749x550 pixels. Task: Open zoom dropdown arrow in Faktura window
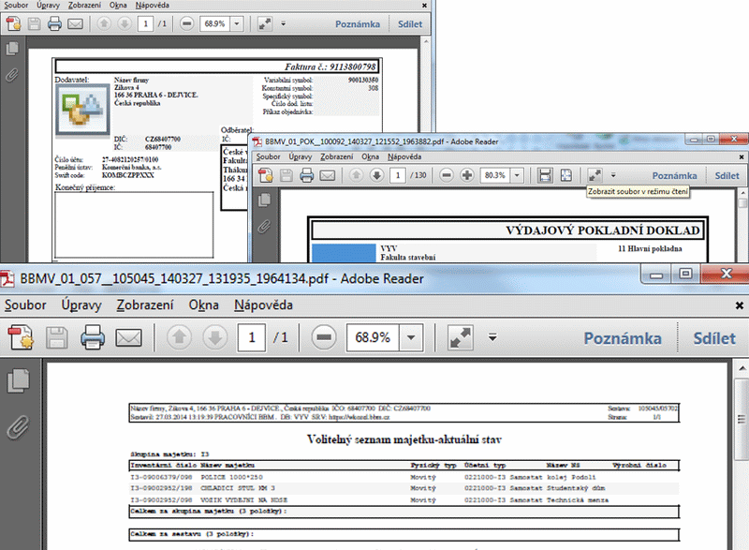coord(237,23)
